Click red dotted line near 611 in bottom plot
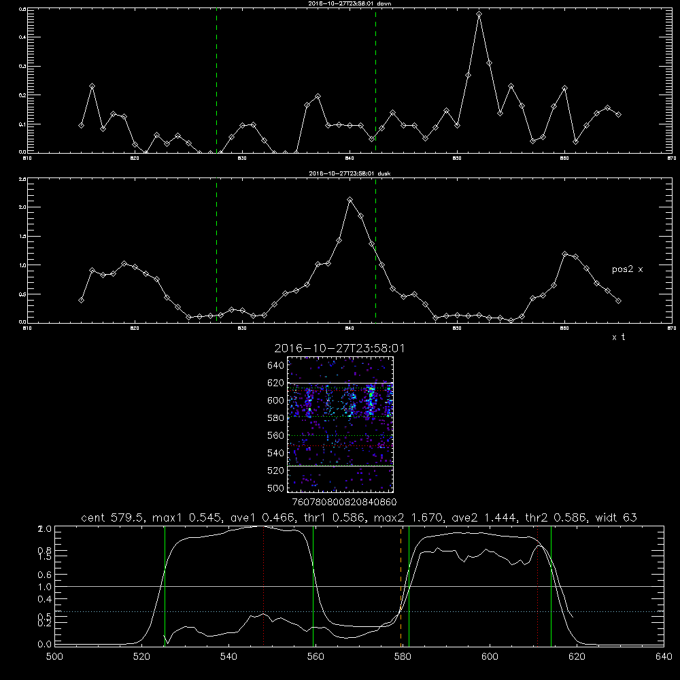This screenshot has height=680, width=680. click(538, 586)
